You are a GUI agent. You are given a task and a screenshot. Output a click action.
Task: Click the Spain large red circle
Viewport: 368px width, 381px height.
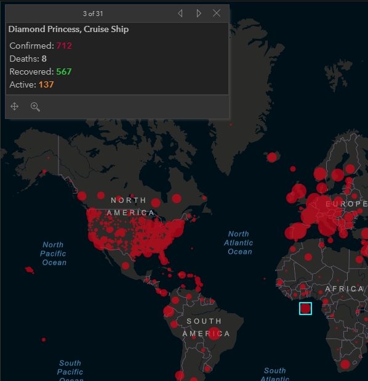click(298, 231)
